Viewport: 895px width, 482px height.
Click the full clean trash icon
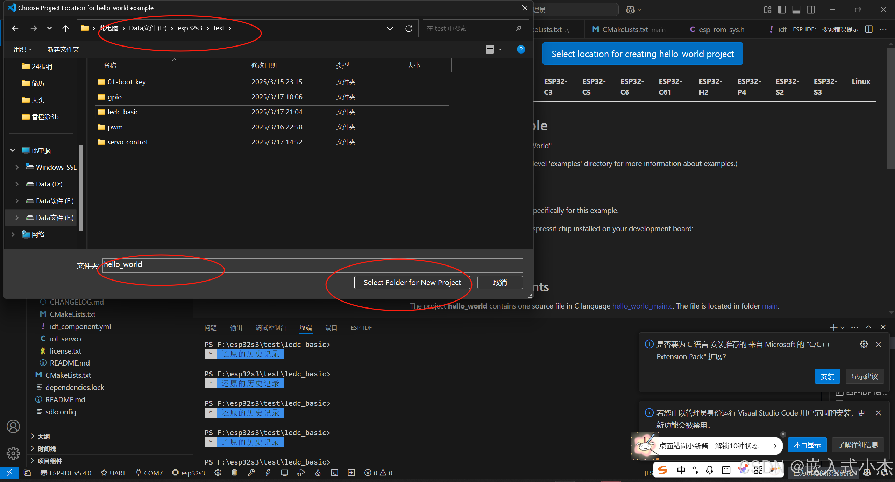coord(234,473)
